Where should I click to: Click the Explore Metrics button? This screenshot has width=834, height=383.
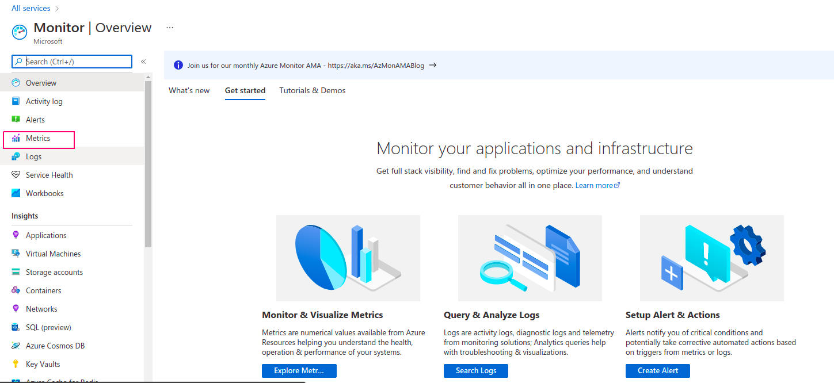299,371
